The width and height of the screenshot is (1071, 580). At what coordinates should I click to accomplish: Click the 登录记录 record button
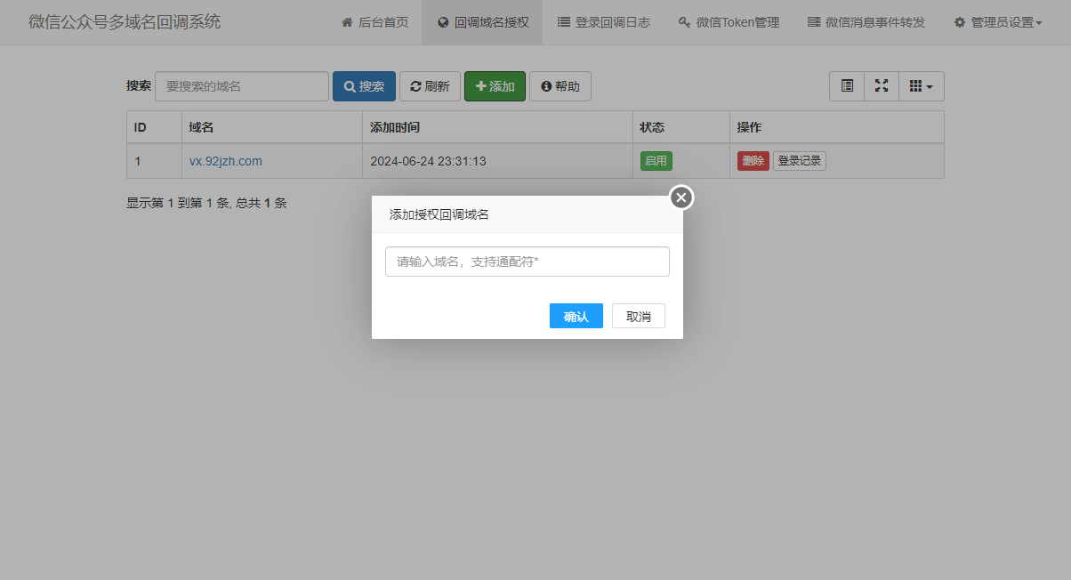tap(798, 161)
